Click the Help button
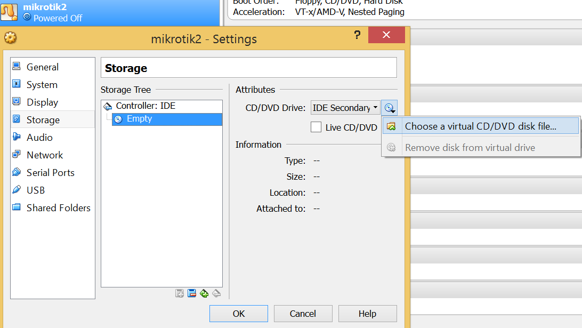 coord(367,314)
